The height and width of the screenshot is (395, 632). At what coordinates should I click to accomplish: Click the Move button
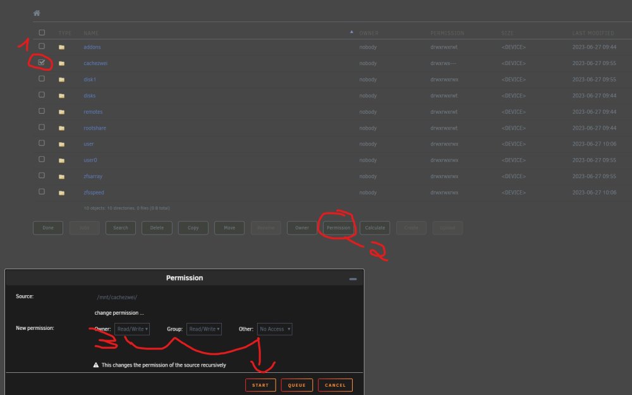coord(229,228)
